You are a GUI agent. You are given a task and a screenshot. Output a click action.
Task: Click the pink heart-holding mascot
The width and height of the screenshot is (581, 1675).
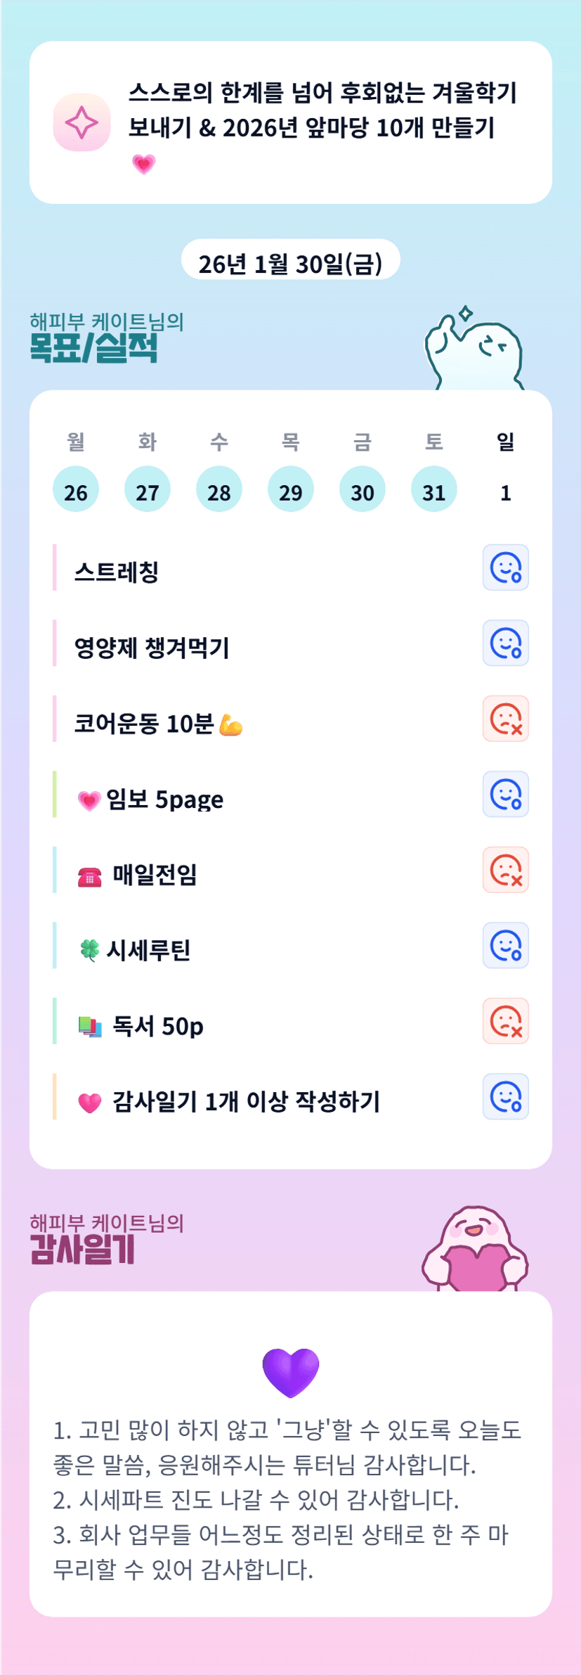(x=475, y=1250)
